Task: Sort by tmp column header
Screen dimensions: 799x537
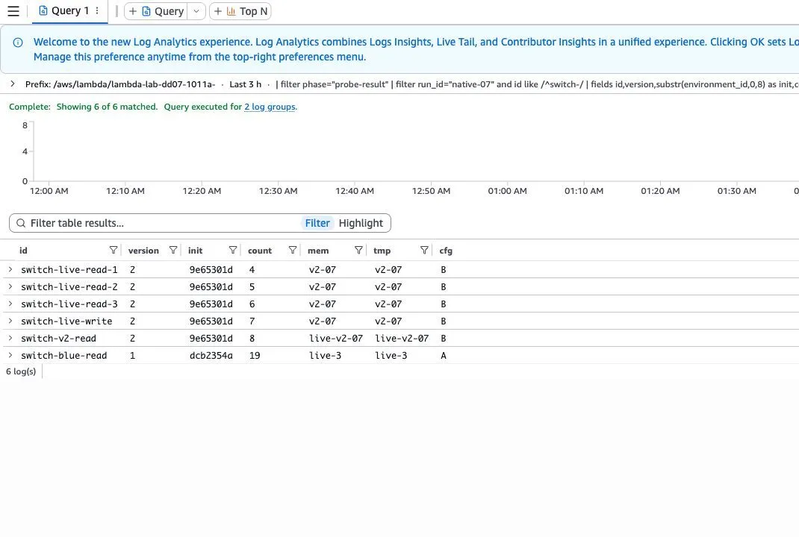Action: [382, 251]
